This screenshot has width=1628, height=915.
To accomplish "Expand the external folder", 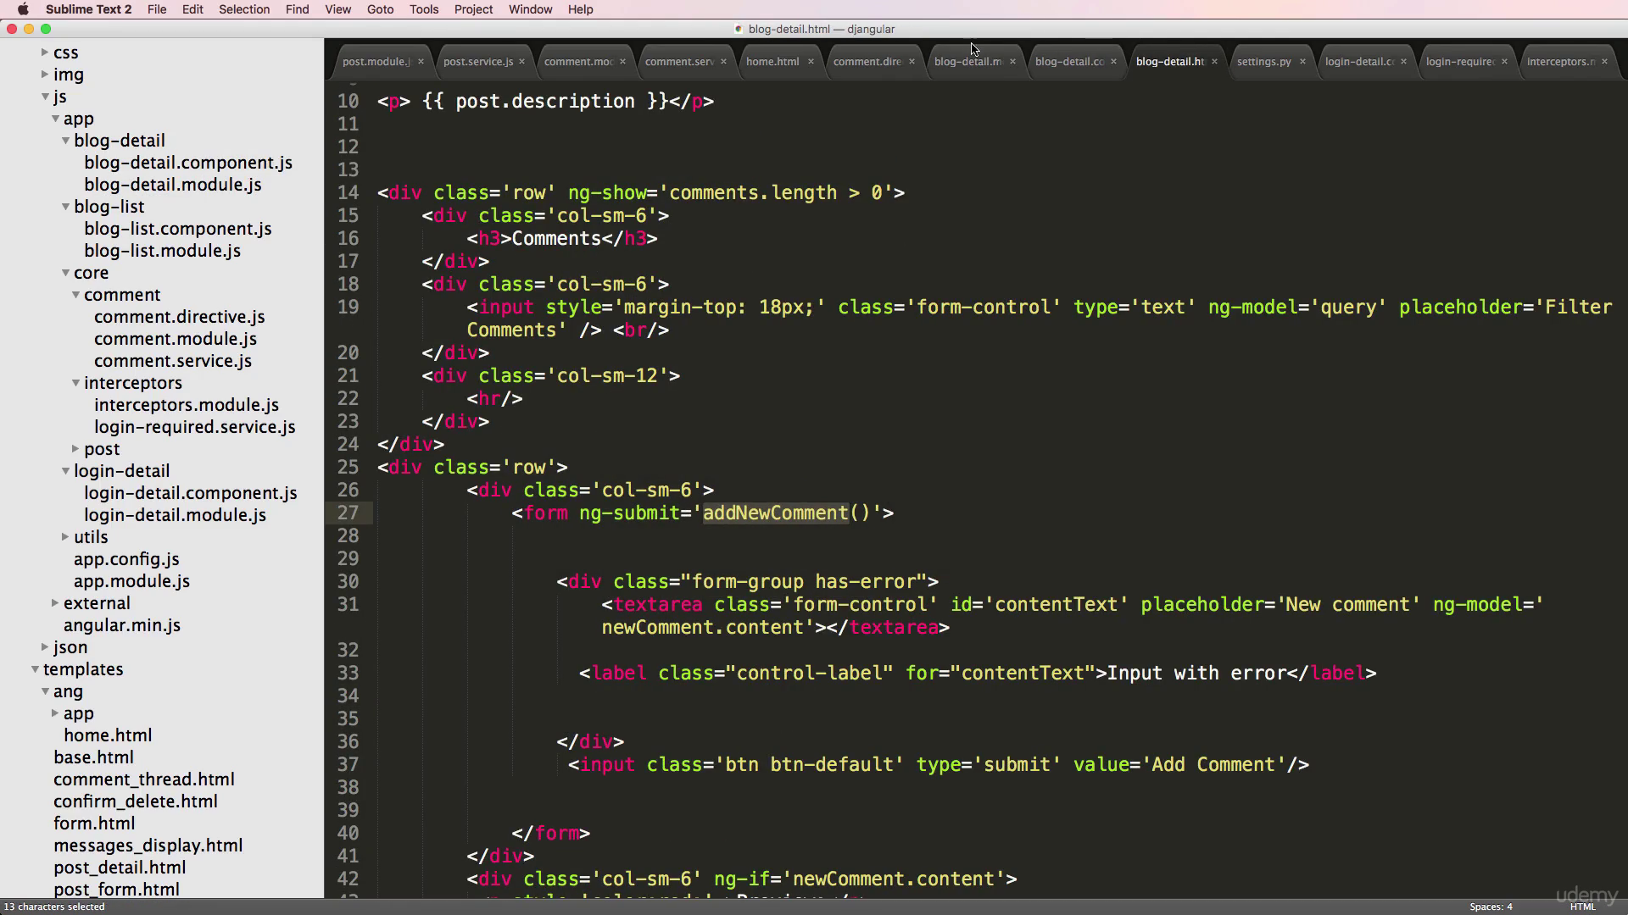I will pyautogui.click(x=55, y=603).
